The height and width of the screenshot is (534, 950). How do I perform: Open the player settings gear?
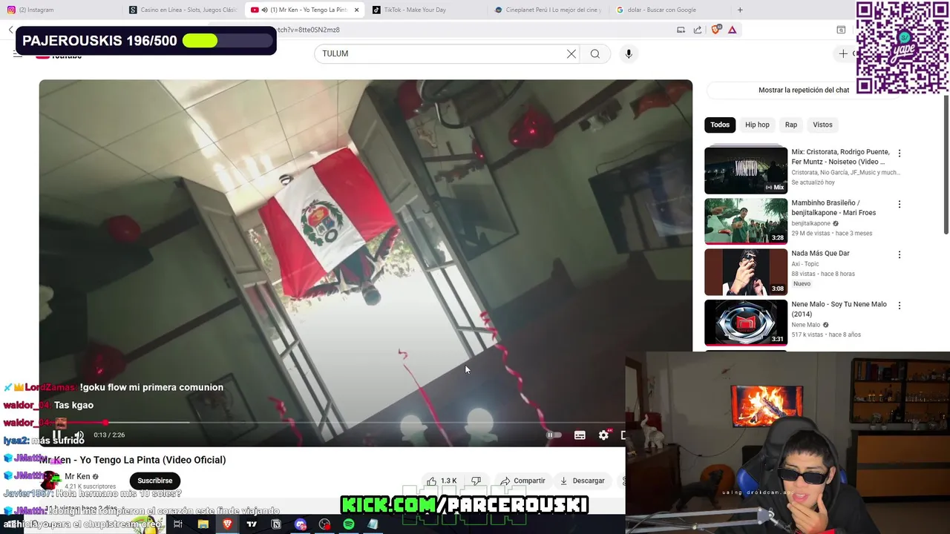point(603,435)
